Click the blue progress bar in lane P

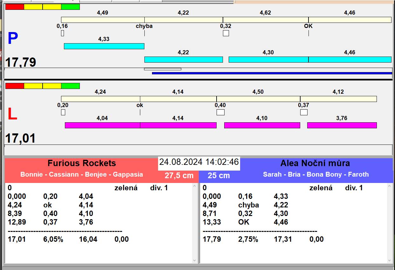[272, 73]
